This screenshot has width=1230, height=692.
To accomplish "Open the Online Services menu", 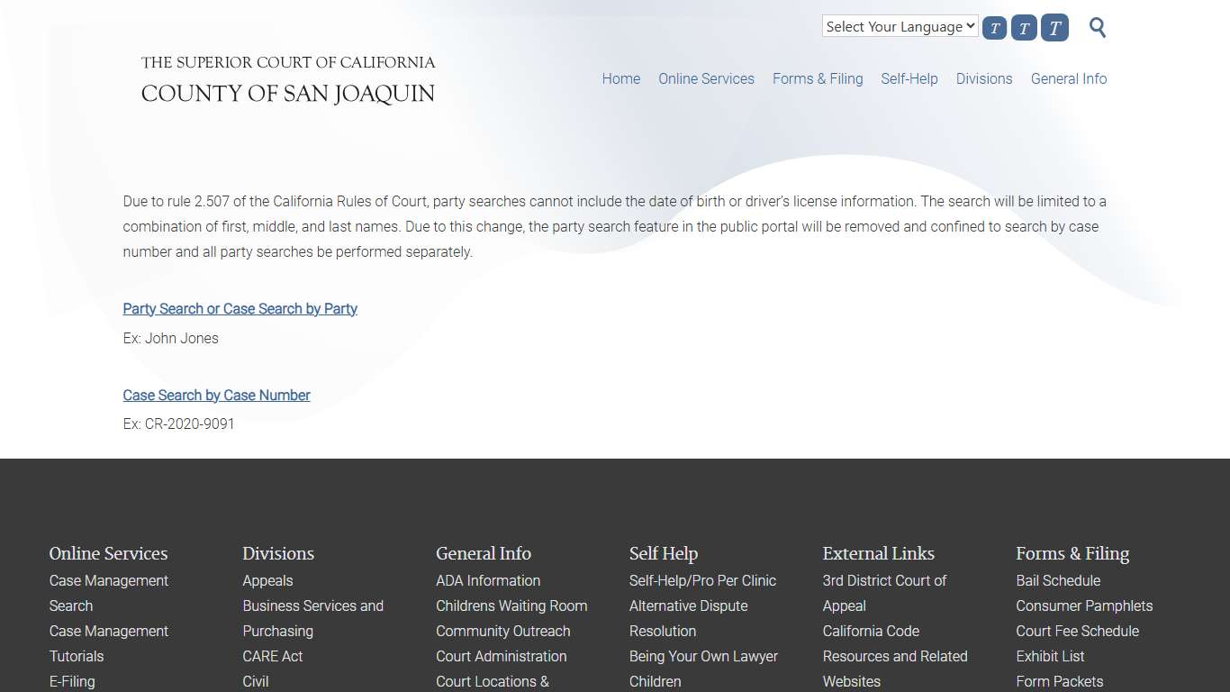I will point(706,78).
